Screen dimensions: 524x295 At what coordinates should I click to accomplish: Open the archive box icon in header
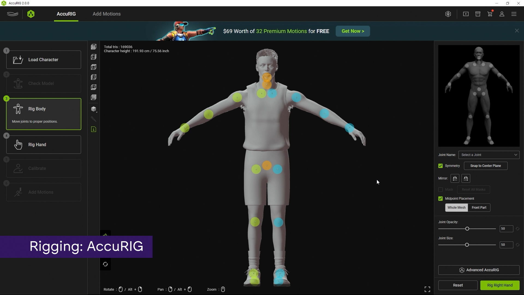pyautogui.click(x=478, y=14)
